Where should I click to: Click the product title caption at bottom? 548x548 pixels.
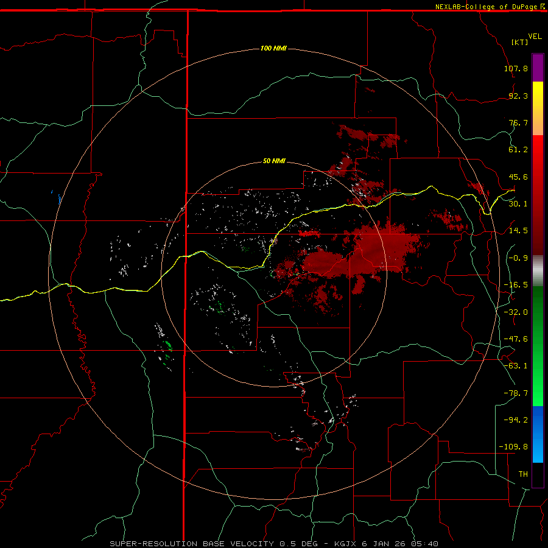tap(274, 544)
